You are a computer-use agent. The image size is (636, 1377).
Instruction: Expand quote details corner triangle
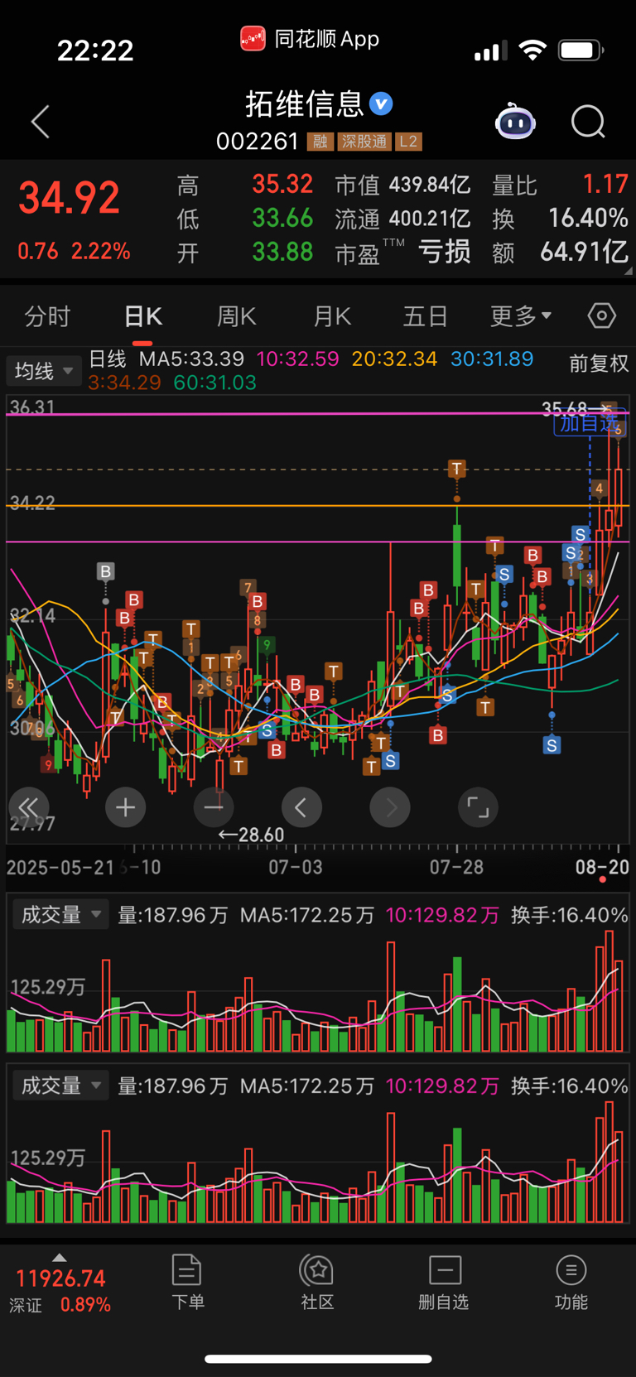pos(628,271)
